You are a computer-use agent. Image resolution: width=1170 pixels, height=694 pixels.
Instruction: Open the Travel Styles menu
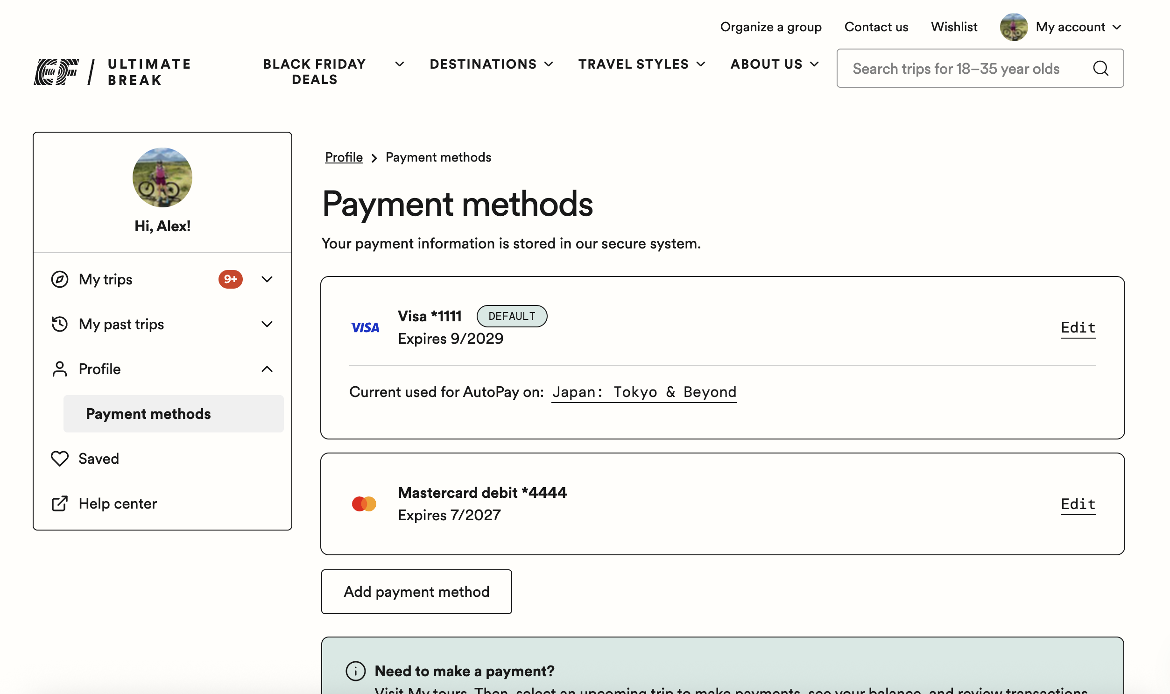point(641,64)
